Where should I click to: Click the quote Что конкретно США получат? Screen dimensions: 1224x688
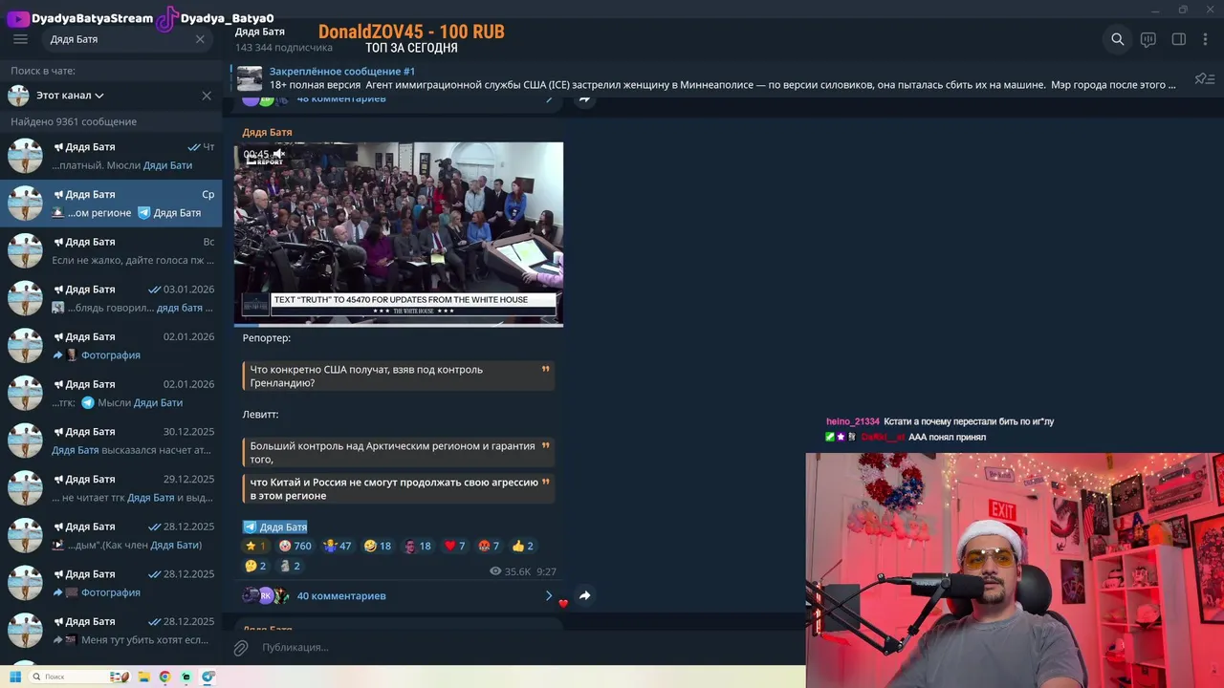(398, 376)
